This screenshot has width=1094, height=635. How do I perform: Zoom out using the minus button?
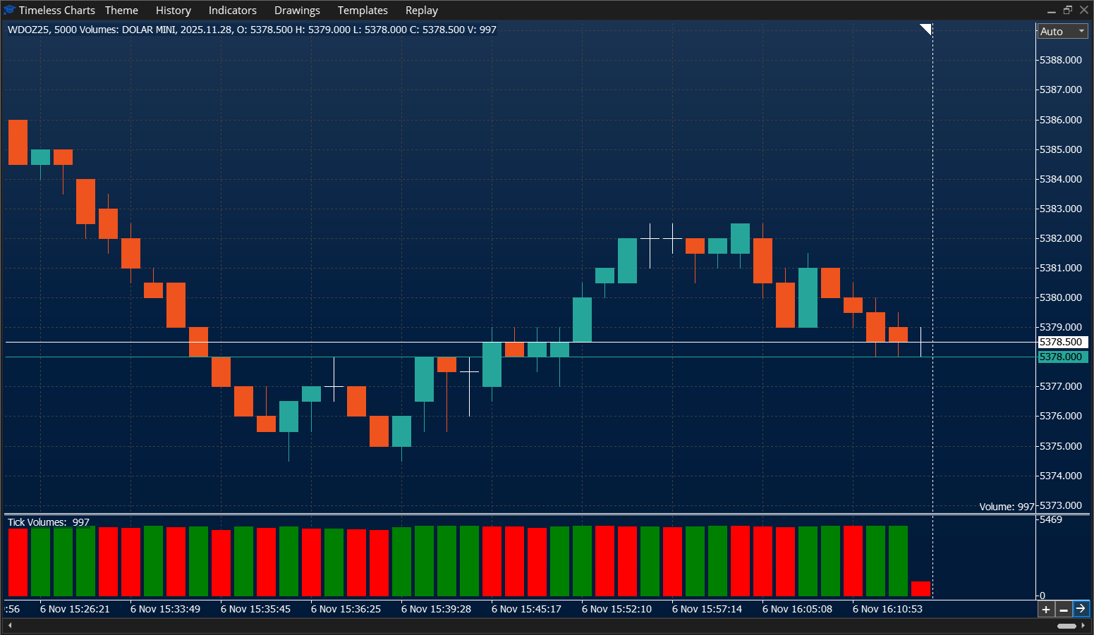point(1062,609)
